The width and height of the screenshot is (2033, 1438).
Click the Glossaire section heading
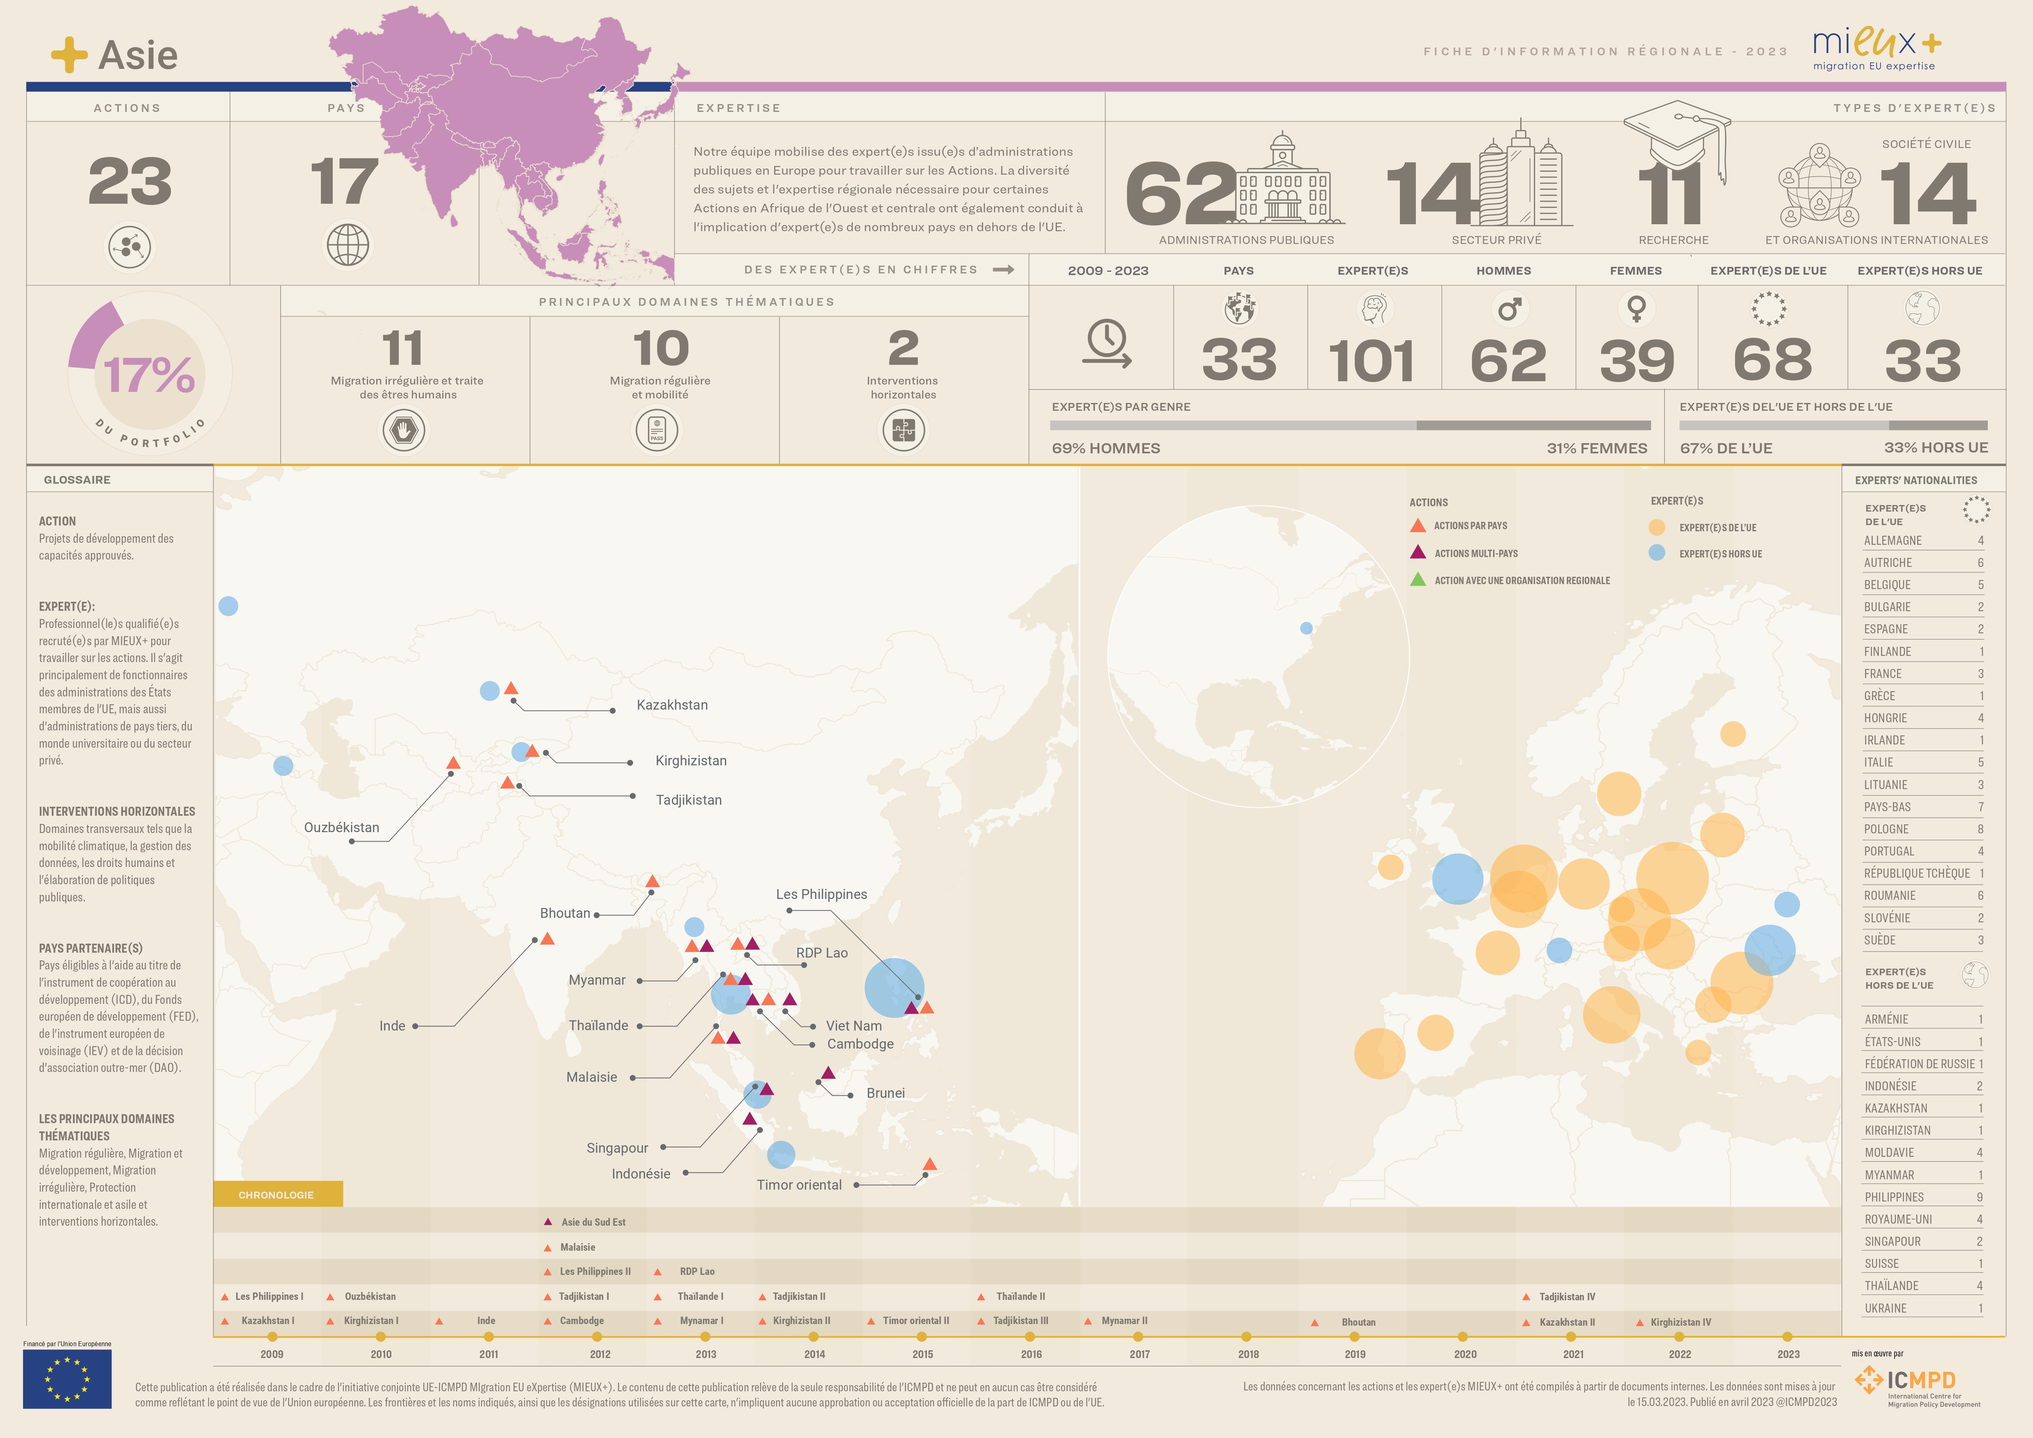(77, 480)
